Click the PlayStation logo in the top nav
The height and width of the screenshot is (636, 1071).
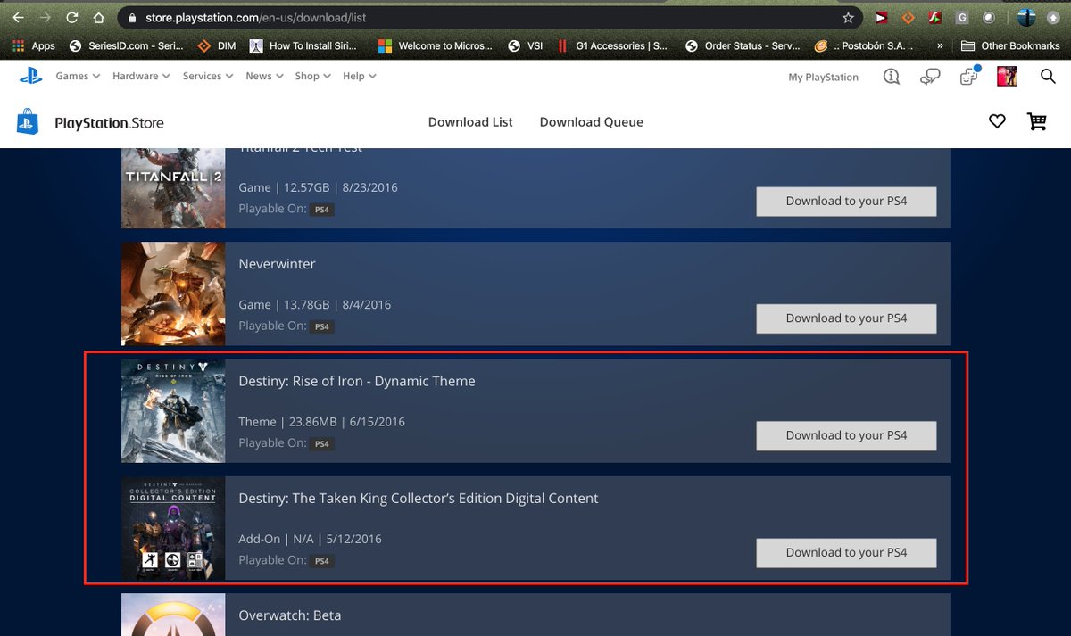tap(31, 76)
